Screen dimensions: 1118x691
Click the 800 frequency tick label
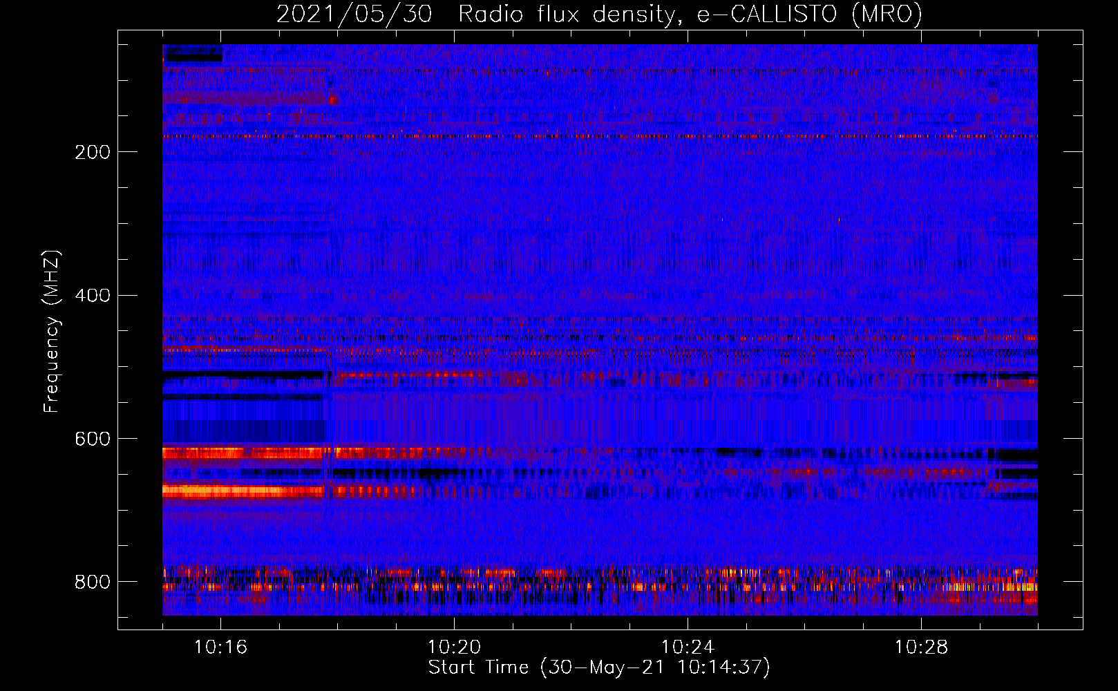[93, 582]
